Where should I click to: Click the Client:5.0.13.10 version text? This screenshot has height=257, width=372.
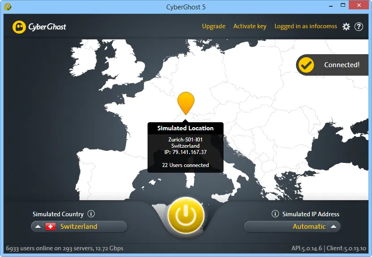click(x=347, y=248)
